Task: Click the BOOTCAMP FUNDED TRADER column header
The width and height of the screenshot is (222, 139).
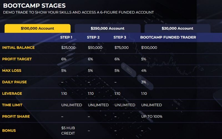Action: [168, 37]
